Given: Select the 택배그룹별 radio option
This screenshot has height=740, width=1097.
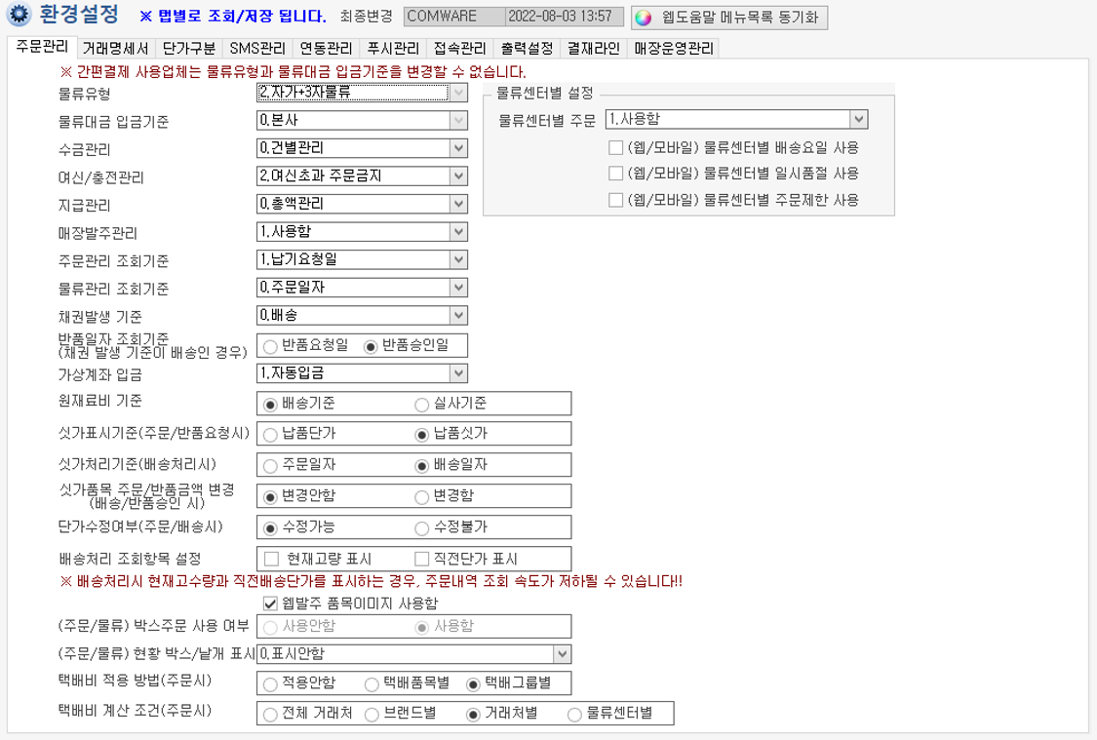Looking at the screenshot, I should (473, 684).
